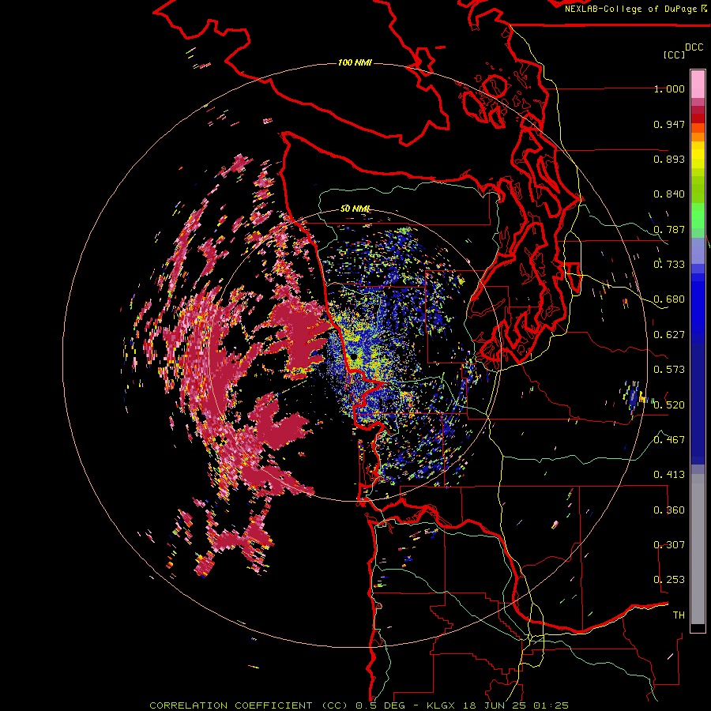Click the 0.840 color scale value
The image size is (711, 711).
pos(669,194)
